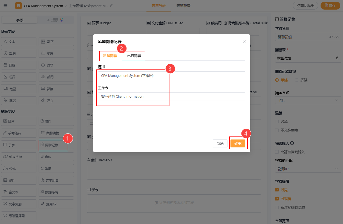Image resolution: width=343 pixels, height=224 pixels.
Task: Edit the form name pencil icon
Action: point(111,6)
